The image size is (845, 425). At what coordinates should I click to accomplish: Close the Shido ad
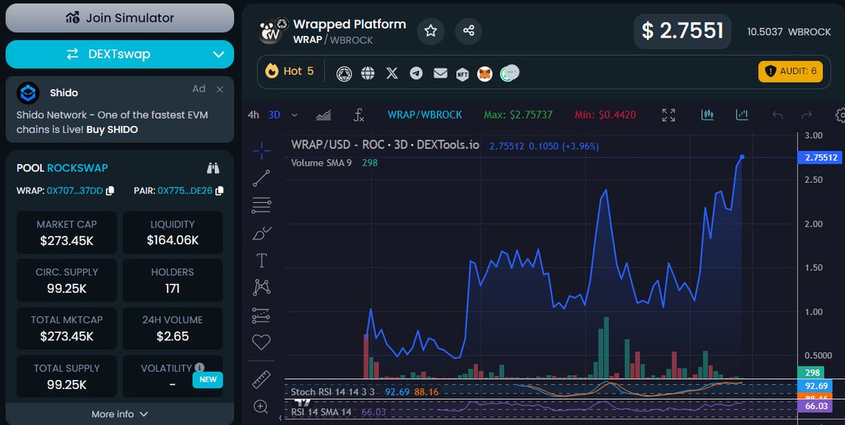[x=220, y=89]
